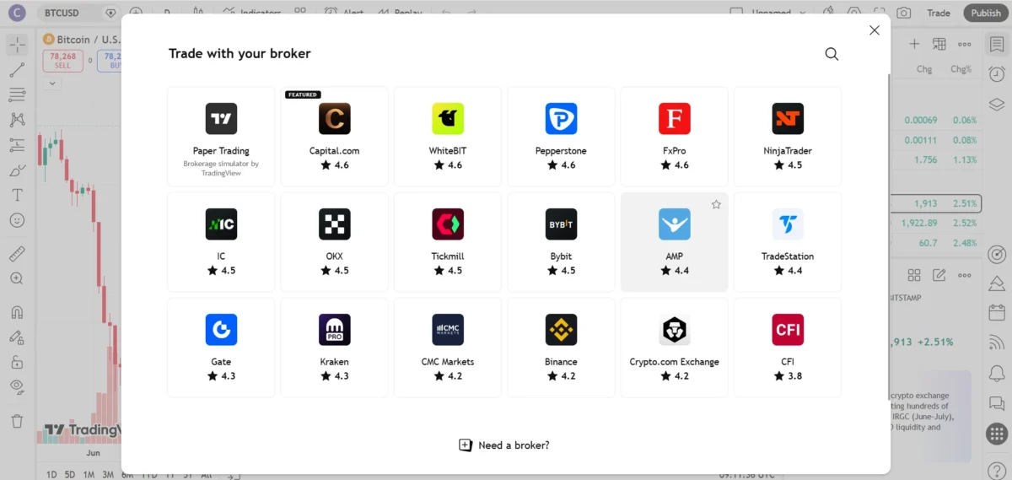The width and height of the screenshot is (1012, 480).
Task: Click the Publish button
Action: [985, 13]
